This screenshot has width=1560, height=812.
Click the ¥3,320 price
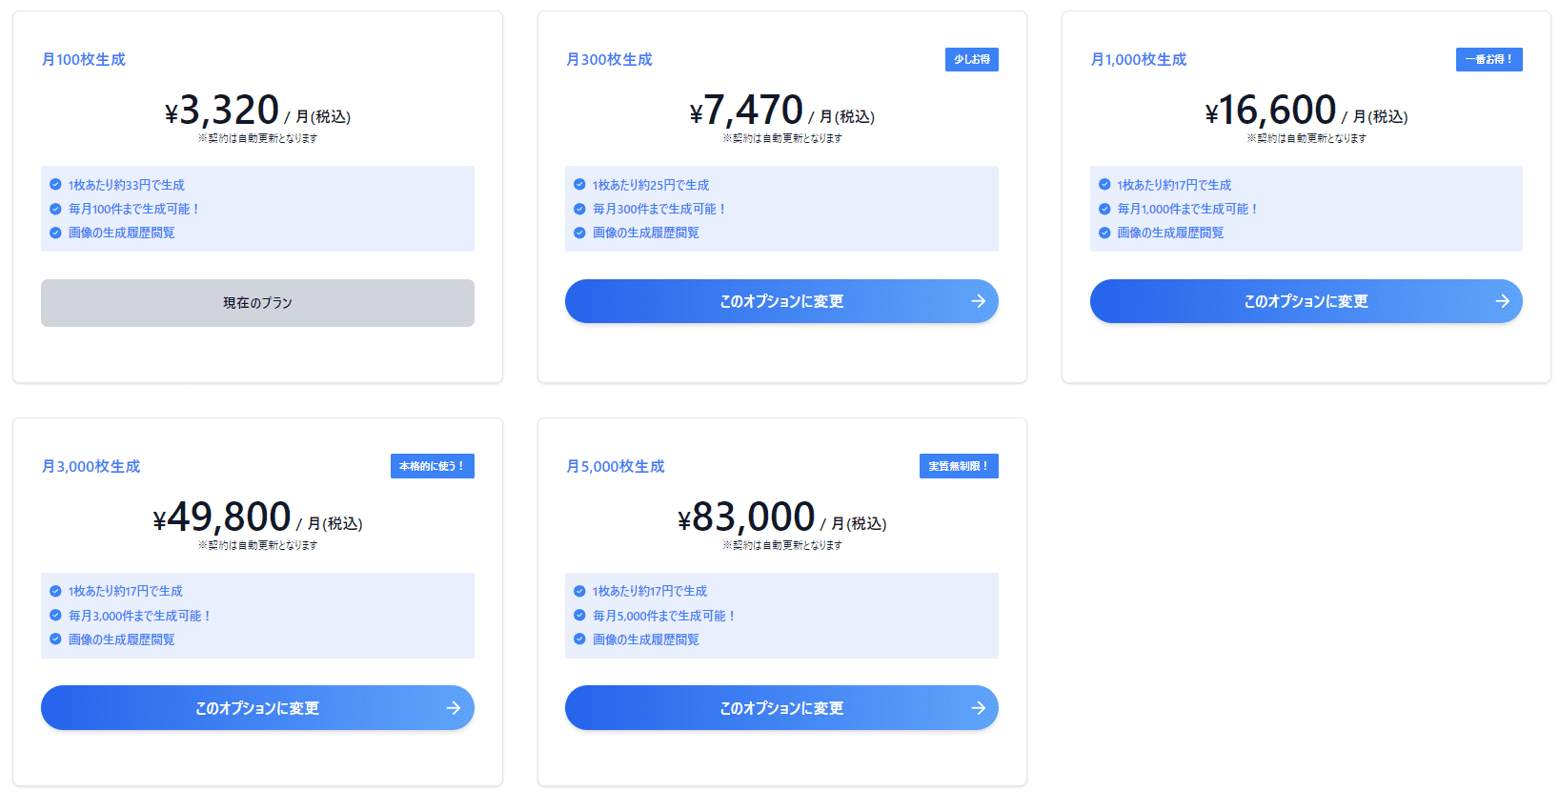[222, 111]
